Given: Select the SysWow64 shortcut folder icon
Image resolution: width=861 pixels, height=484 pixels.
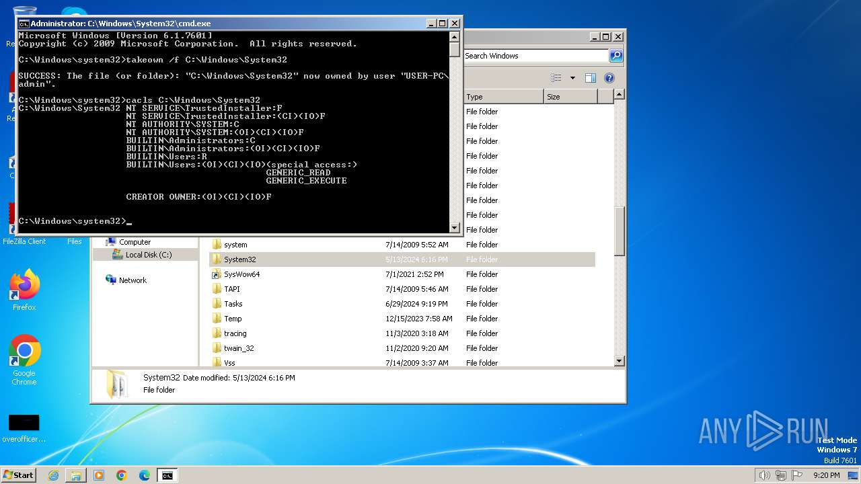Looking at the screenshot, I should pyautogui.click(x=217, y=274).
